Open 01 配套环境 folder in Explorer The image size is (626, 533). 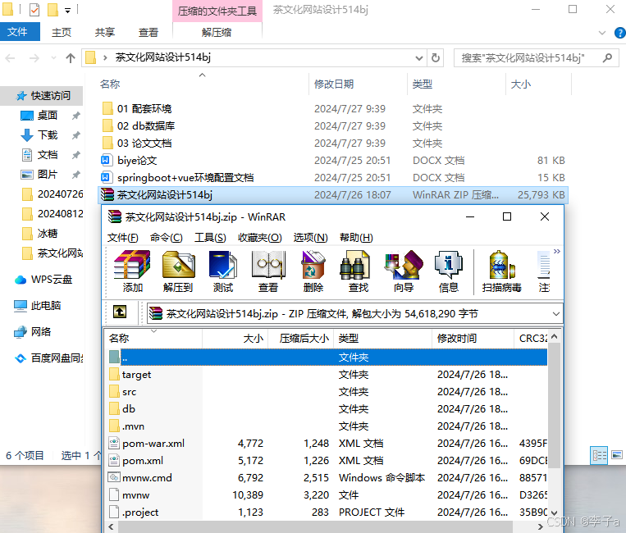(x=144, y=108)
